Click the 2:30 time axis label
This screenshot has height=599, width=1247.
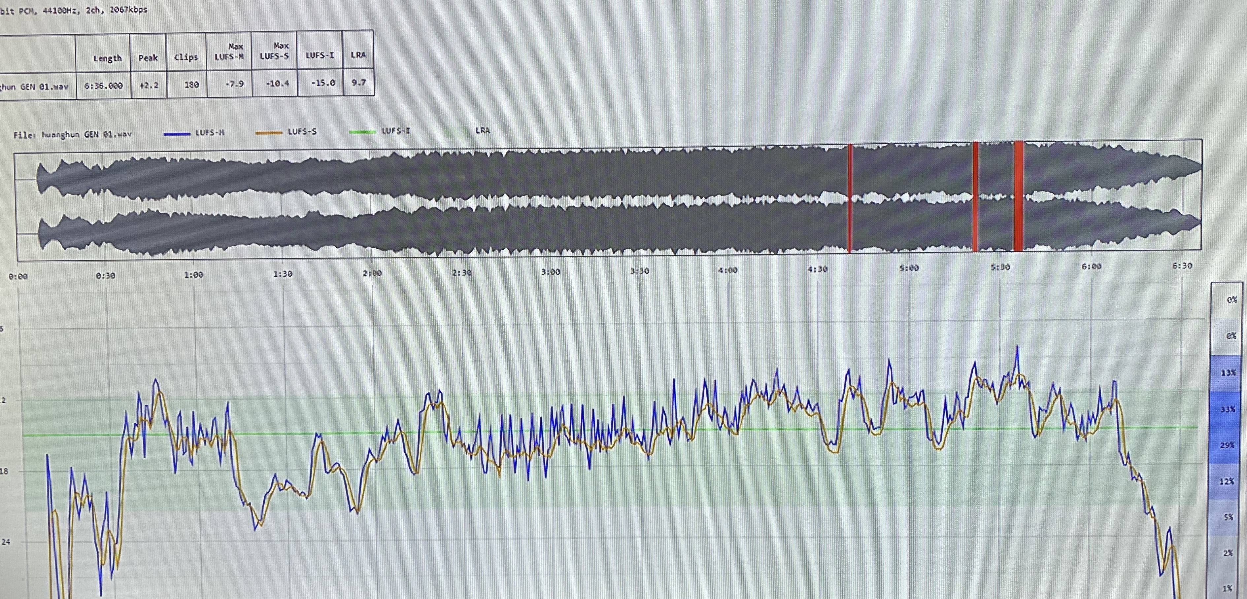pos(462,273)
